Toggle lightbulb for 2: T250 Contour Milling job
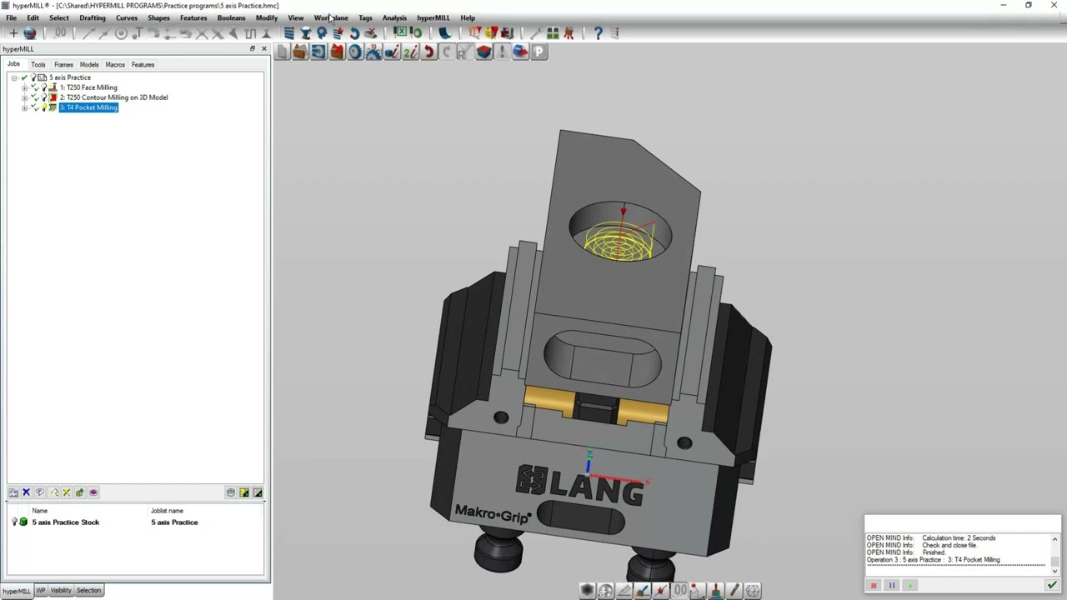This screenshot has height=600, width=1067. click(x=44, y=97)
